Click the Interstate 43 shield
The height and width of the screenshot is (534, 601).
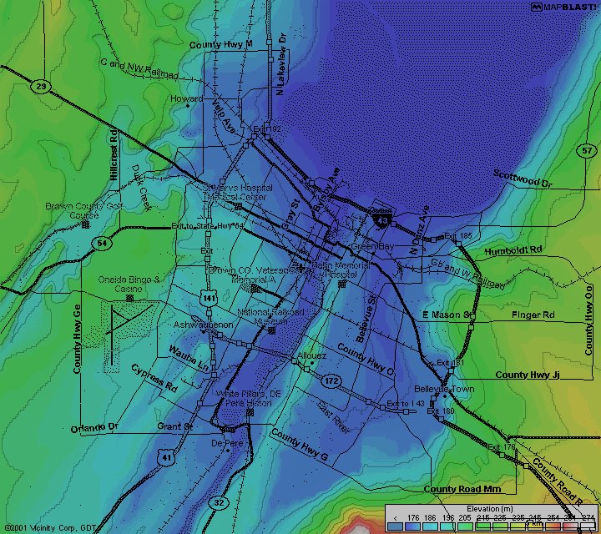point(382,220)
